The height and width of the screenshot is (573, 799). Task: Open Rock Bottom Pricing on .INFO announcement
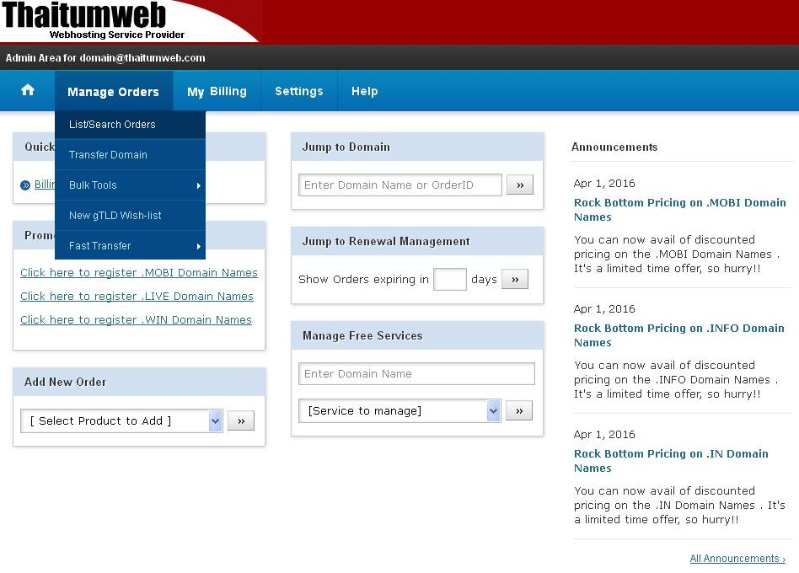pos(678,335)
